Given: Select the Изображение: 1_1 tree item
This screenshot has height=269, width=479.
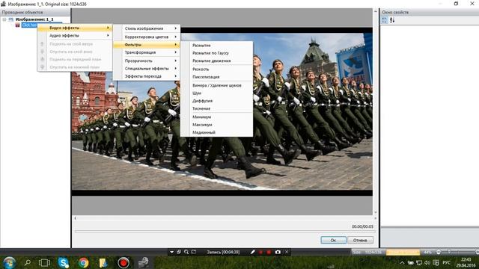Looking at the screenshot, I should tap(34, 19).
